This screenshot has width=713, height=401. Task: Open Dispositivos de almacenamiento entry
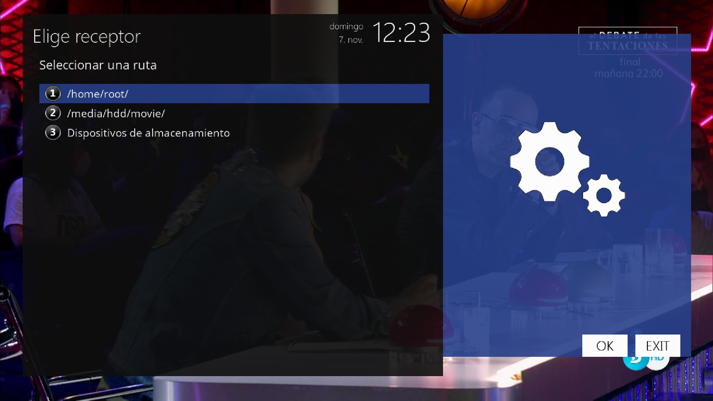coord(148,133)
